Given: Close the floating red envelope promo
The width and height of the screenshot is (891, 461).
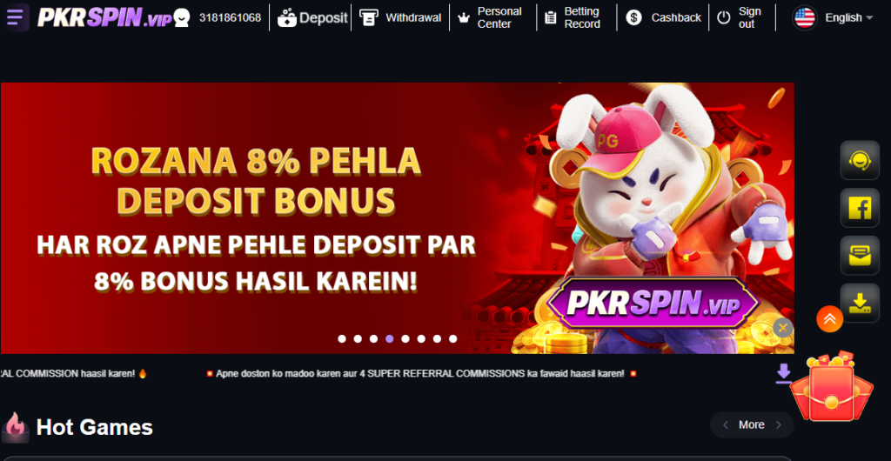Looking at the screenshot, I should click(783, 328).
